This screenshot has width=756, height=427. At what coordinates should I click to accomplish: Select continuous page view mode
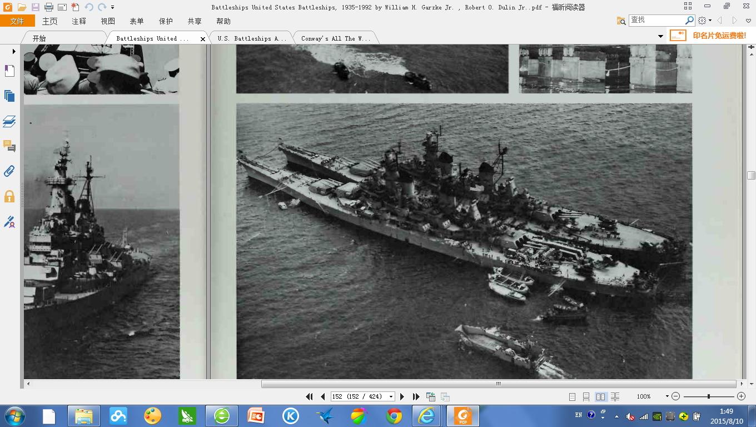586,396
